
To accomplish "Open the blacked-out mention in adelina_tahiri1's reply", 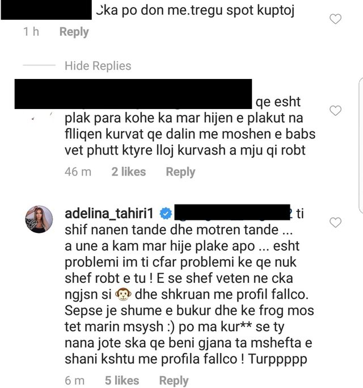I will pos(233,212).
